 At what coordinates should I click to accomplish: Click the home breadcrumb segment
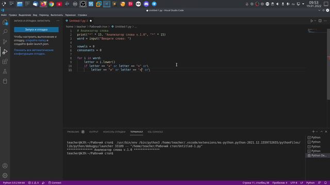[x=70, y=27]
